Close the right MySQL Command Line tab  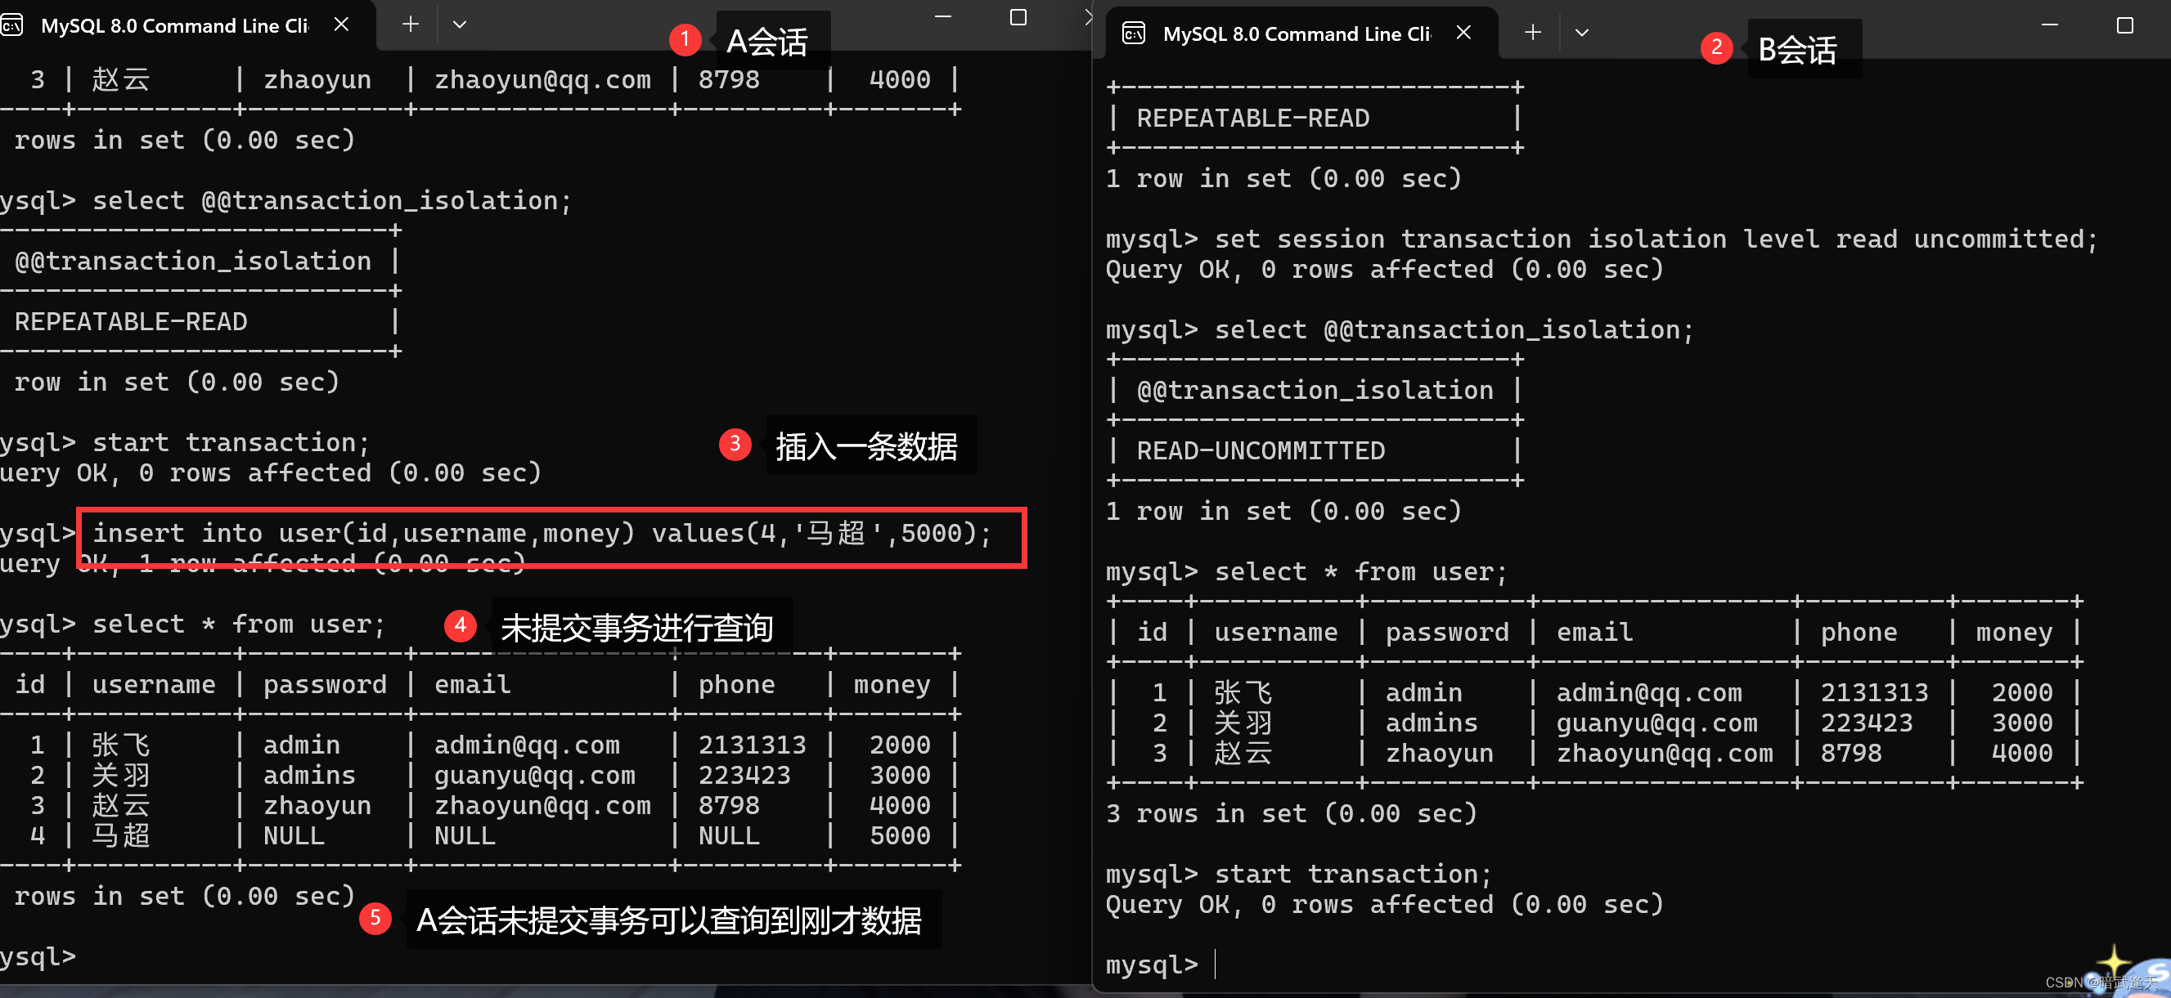click(x=1463, y=33)
